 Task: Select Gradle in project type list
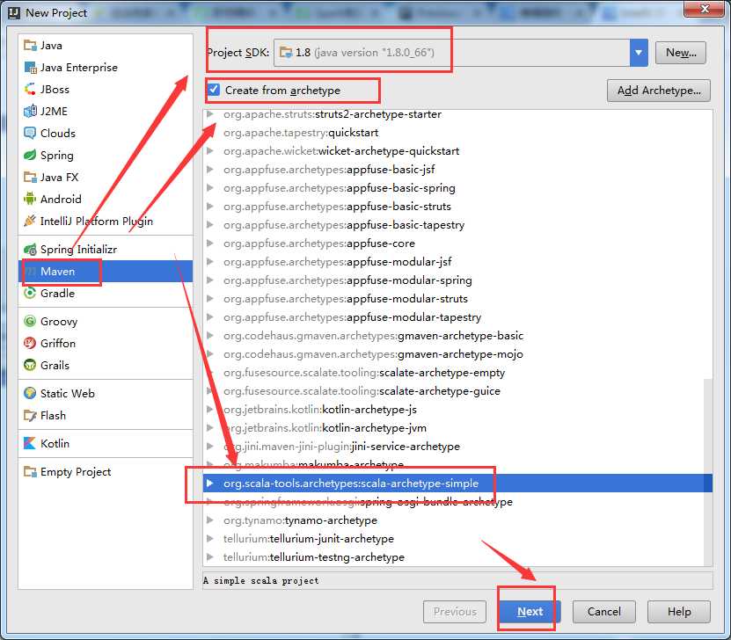[x=106, y=293]
